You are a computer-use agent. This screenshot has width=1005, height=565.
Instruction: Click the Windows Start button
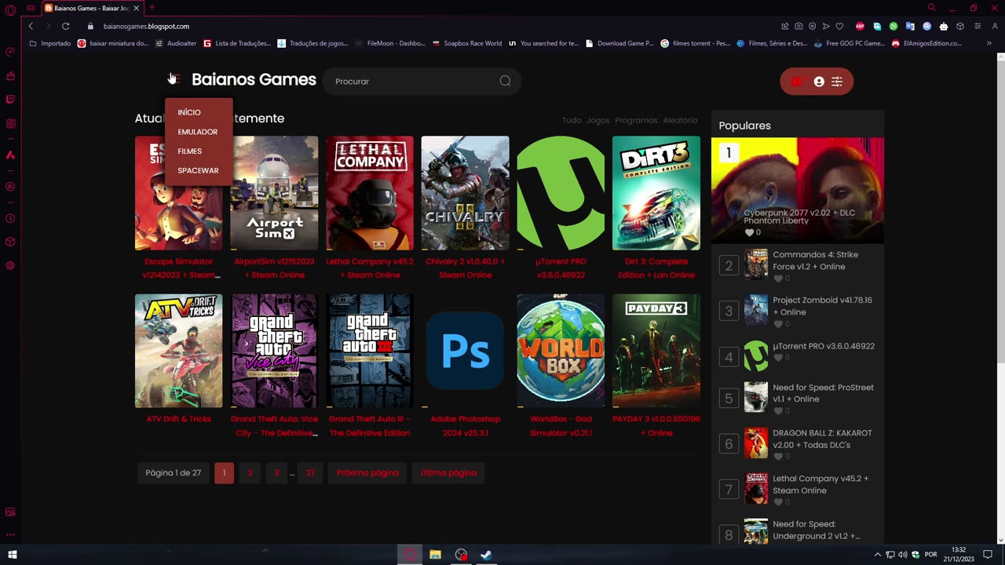[x=12, y=555]
